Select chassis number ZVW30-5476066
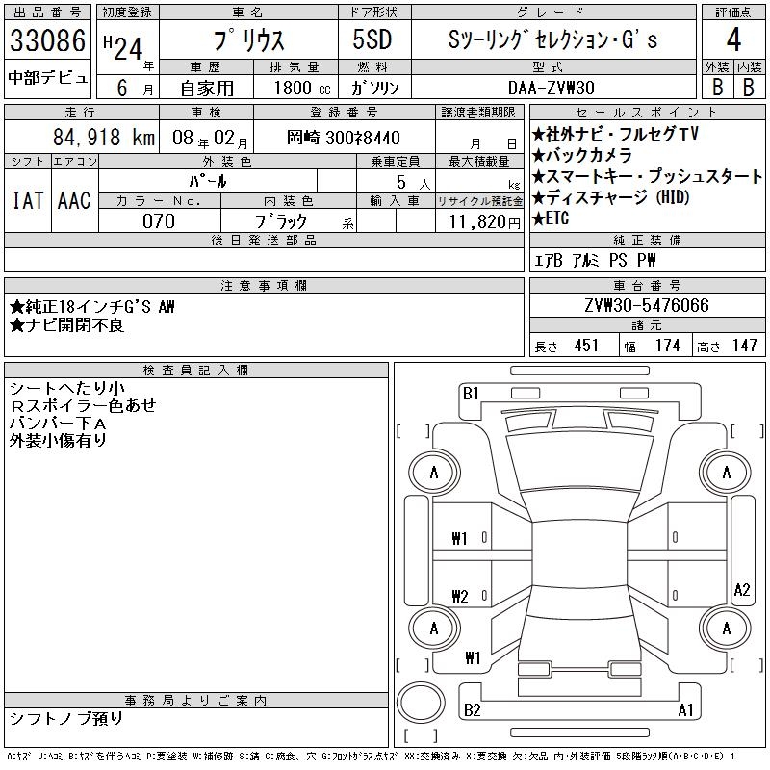Image resolution: width=770 pixels, height=770 pixels. point(647,305)
